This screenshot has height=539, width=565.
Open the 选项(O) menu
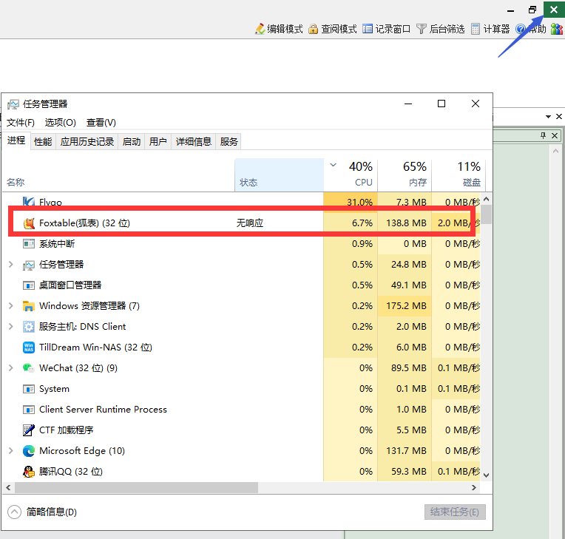(x=60, y=123)
